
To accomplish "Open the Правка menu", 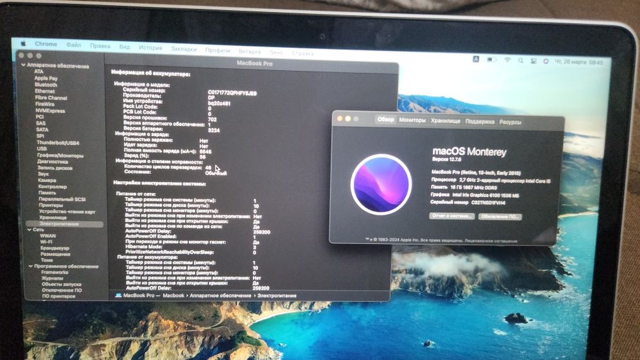I will point(100,46).
